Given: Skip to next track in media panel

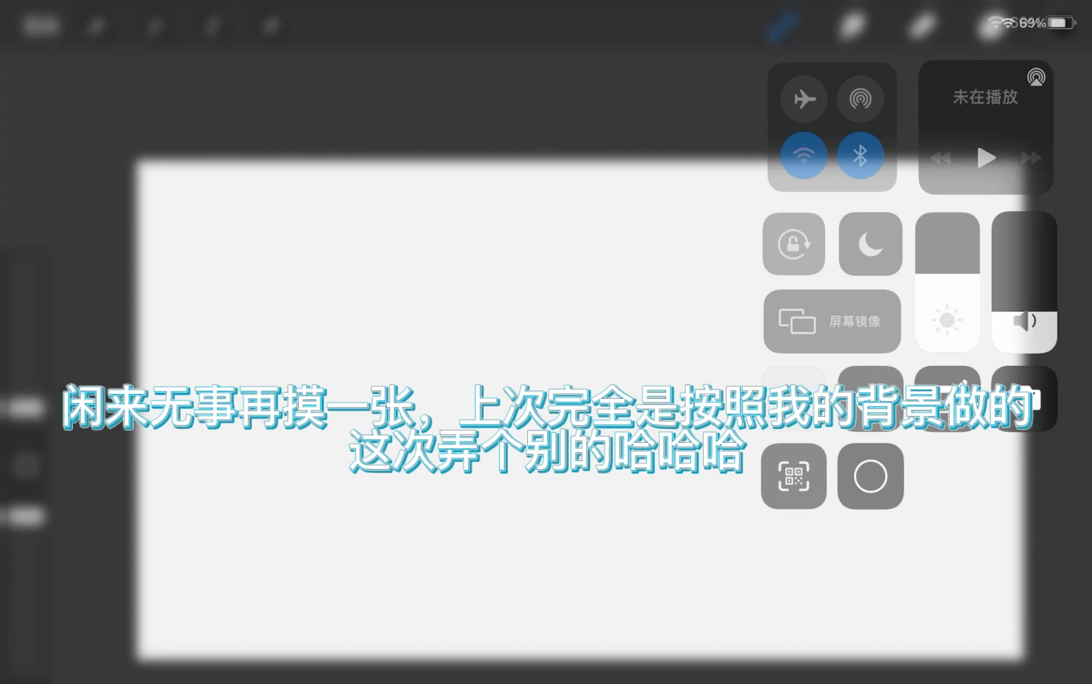Looking at the screenshot, I should [x=1031, y=158].
